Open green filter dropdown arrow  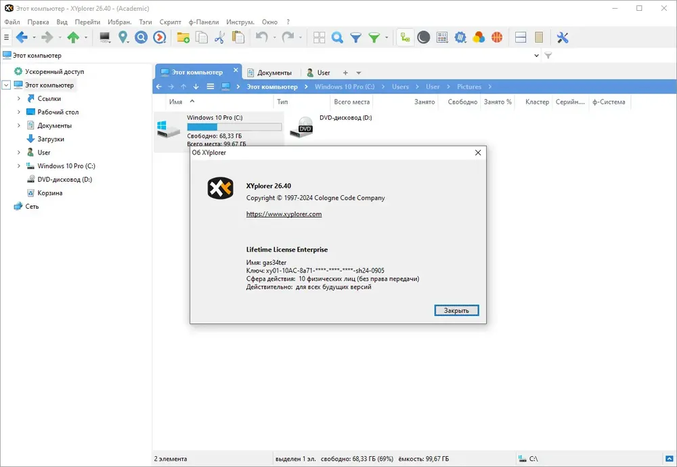pos(387,38)
